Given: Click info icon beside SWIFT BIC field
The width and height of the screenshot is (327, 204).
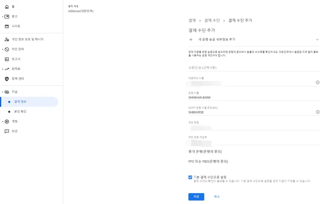Looking at the screenshot, I should pyautogui.click(x=318, y=112).
